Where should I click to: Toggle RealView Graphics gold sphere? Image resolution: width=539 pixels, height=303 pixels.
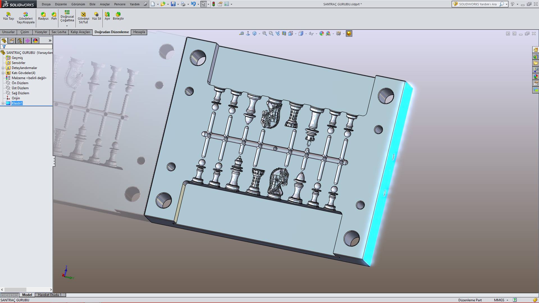point(349,33)
